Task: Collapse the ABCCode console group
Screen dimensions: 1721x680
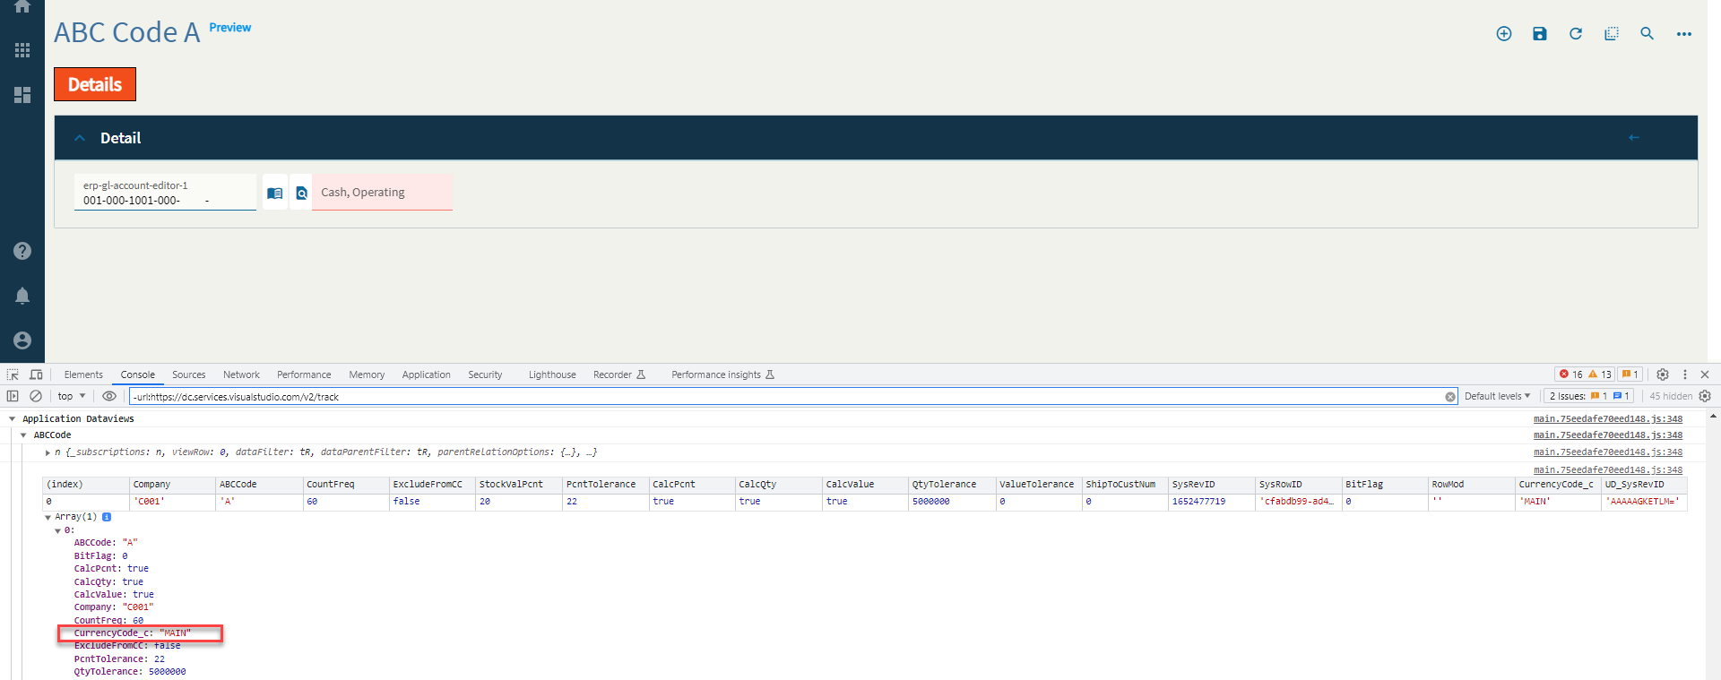Action: click(x=23, y=435)
